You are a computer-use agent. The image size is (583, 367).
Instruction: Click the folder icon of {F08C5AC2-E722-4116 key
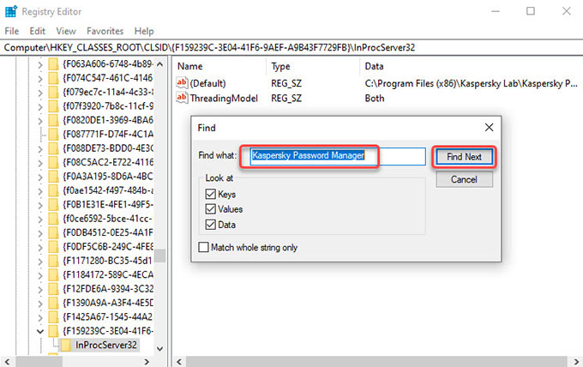53,162
